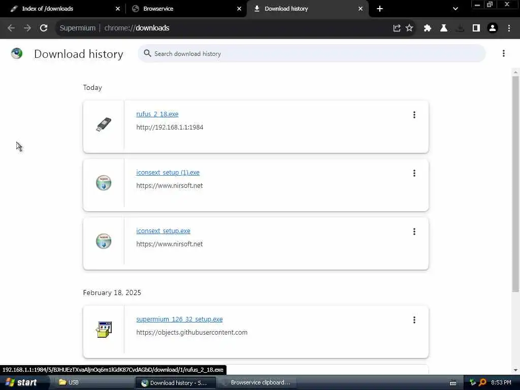Open more actions for supermium_126_32_setup.exe
This screenshot has width=520, height=390.
click(414, 320)
